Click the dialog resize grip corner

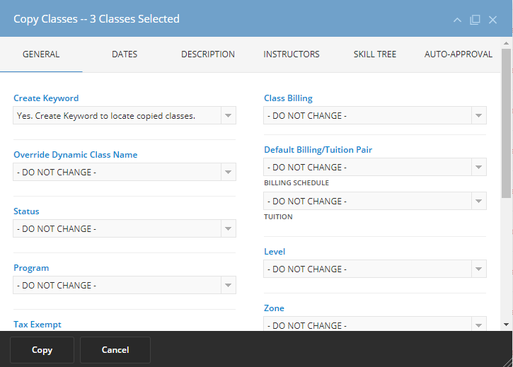pyautogui.click(x=508, y=363)
